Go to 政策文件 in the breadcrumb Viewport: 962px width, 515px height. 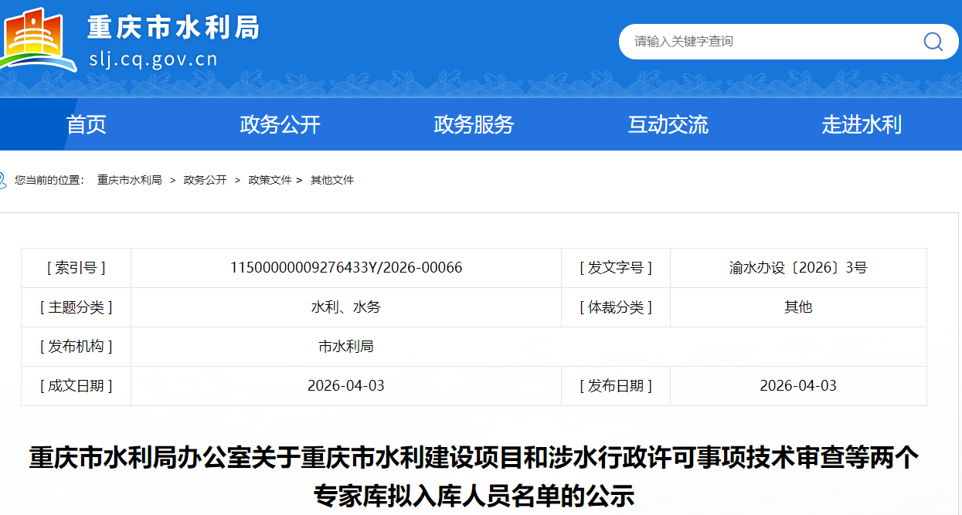point(270,180)
